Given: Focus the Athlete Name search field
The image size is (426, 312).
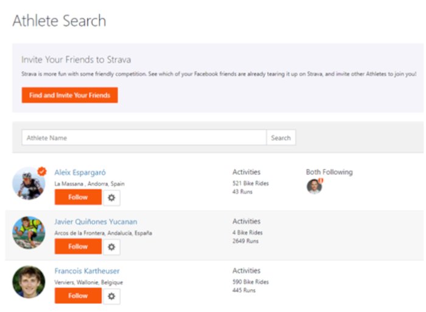Looking at the screenshot, I should point(144,138).
